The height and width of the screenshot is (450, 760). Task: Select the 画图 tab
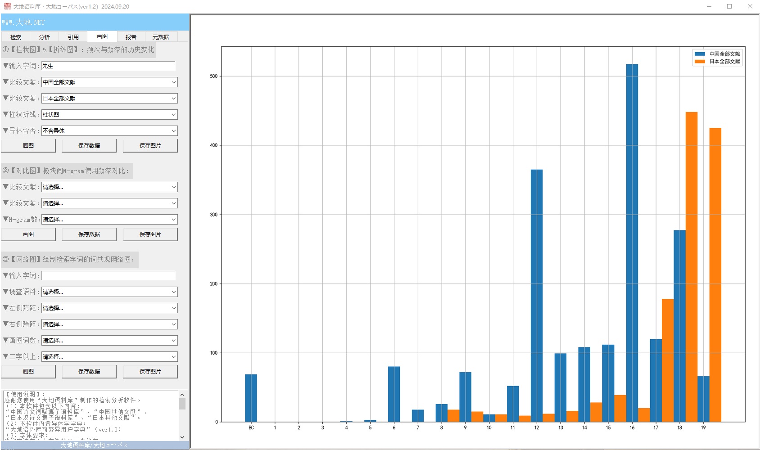pyautogui.click(x=102, y=36)
